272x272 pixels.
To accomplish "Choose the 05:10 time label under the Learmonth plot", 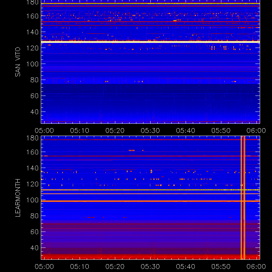I will 80,267.
